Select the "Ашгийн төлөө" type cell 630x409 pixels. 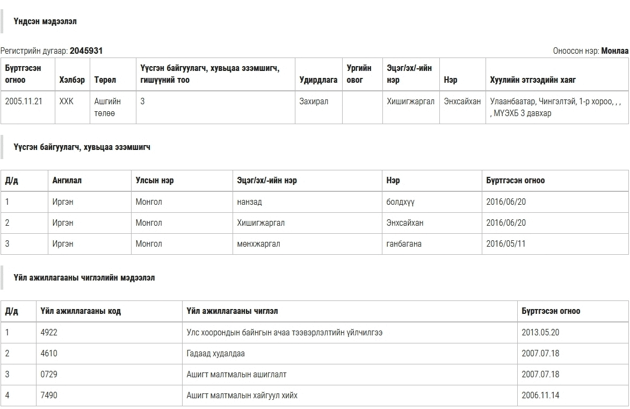107,107
